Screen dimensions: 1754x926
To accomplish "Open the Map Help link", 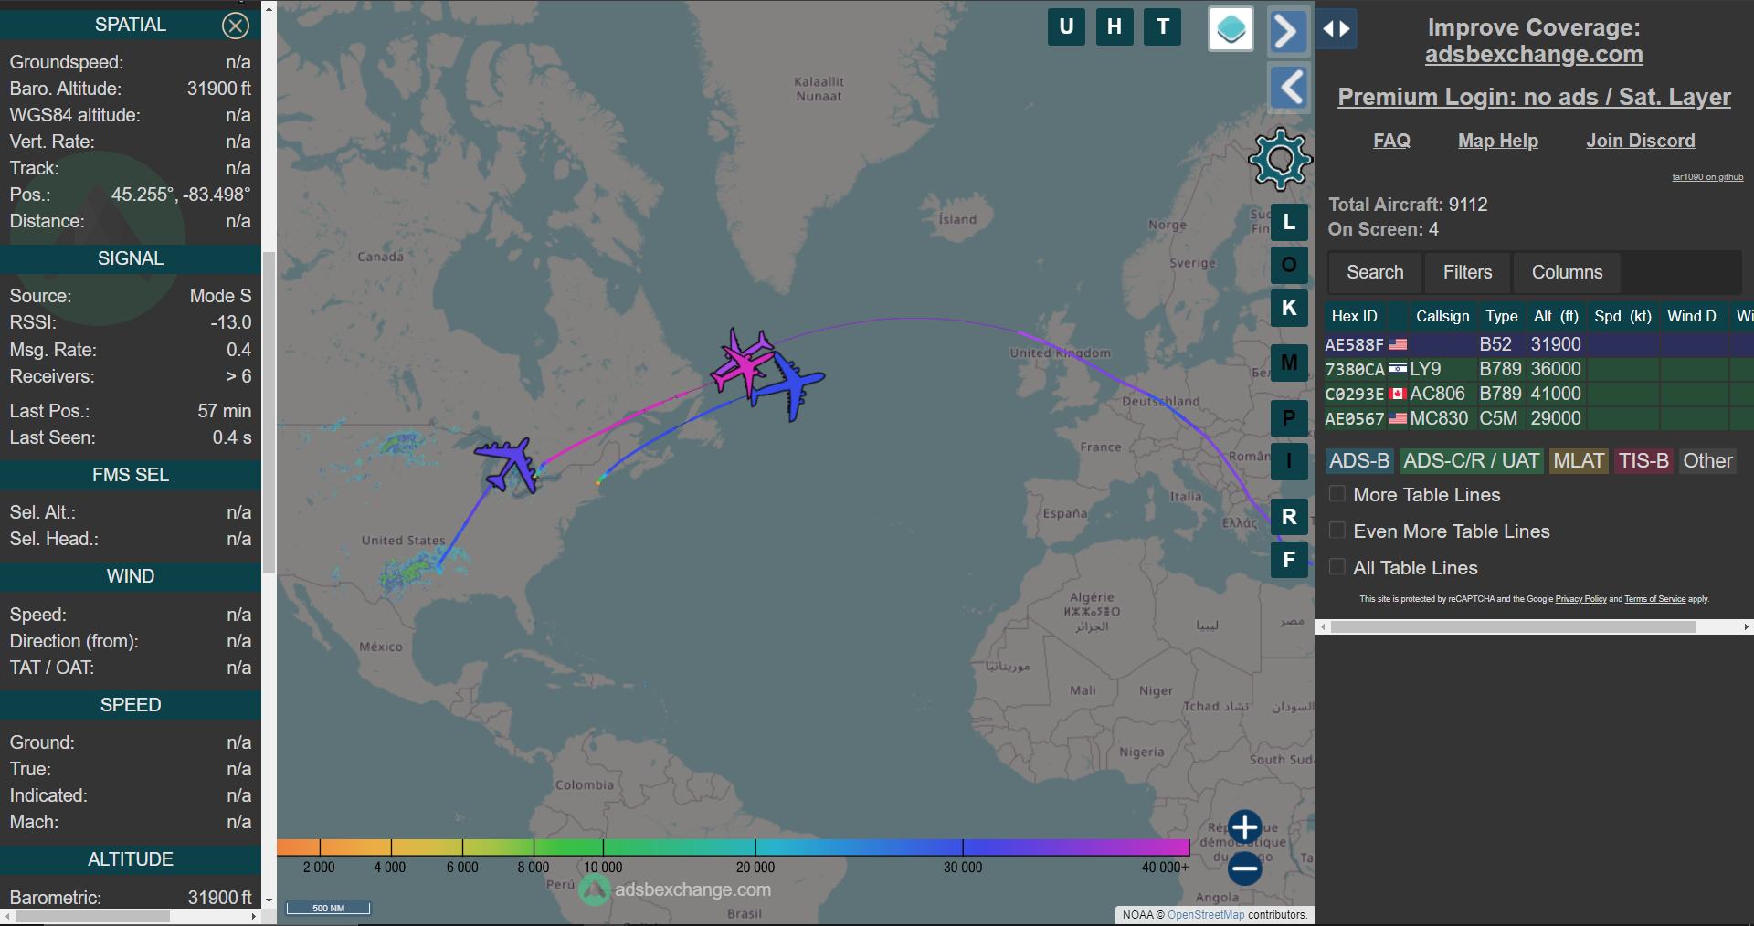I will tap(1498, 141).
